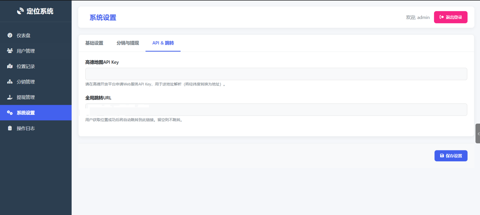Click the 操作日志 clipboard icon
The height and width of the screenshot is (215, 480).
10,128
